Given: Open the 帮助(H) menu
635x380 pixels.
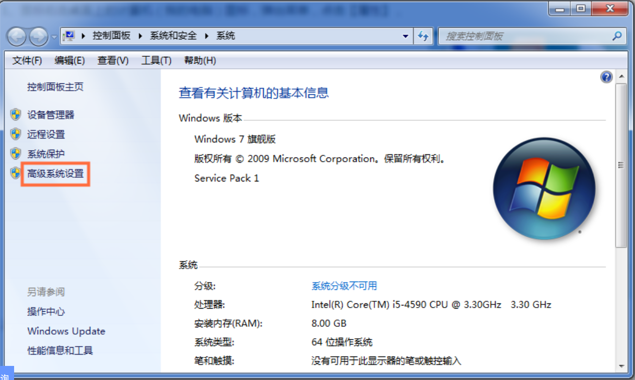Looking at the screenshot, I should (200, 60).
